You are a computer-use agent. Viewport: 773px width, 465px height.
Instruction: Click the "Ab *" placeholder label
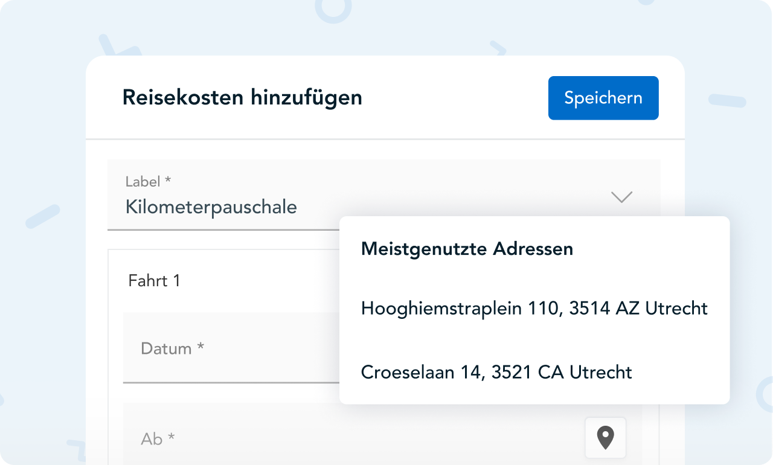158,438
